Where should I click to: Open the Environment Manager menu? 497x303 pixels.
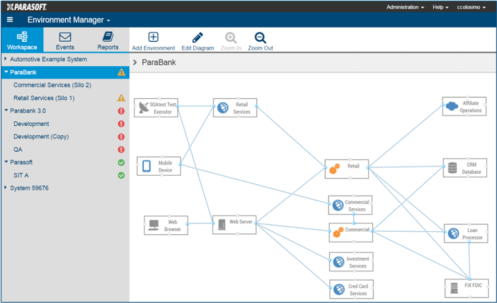pyautogui.click(x=68, y=19)
